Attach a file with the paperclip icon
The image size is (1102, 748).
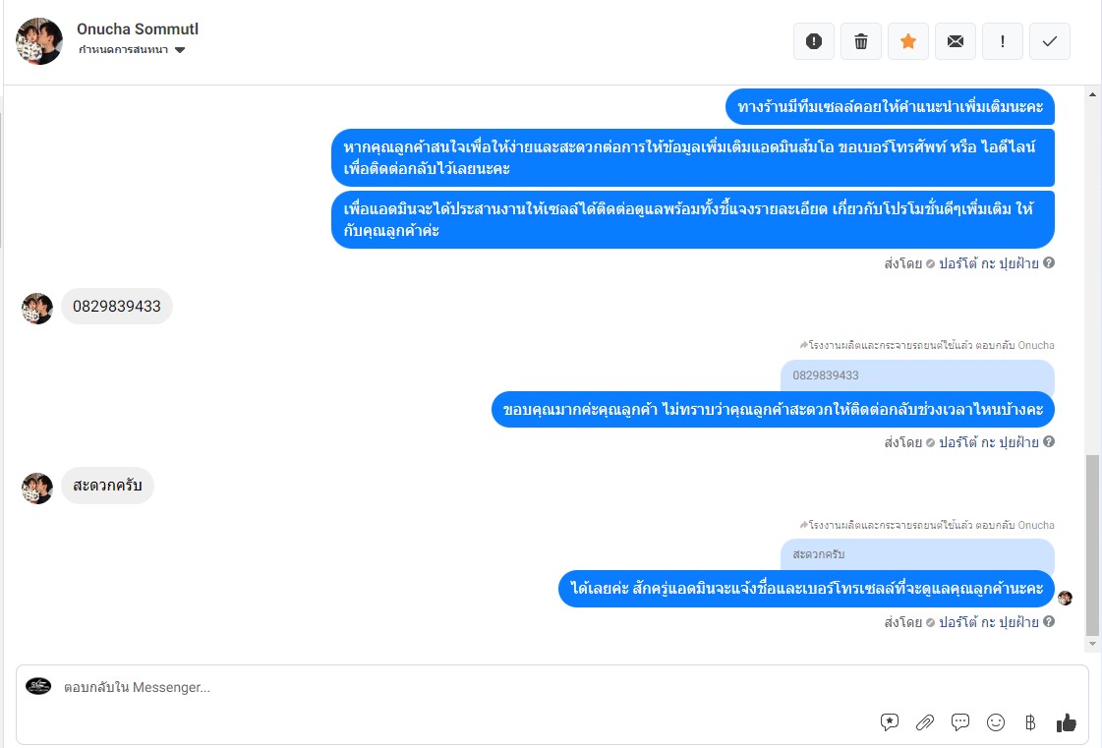(x=925, y=722)
